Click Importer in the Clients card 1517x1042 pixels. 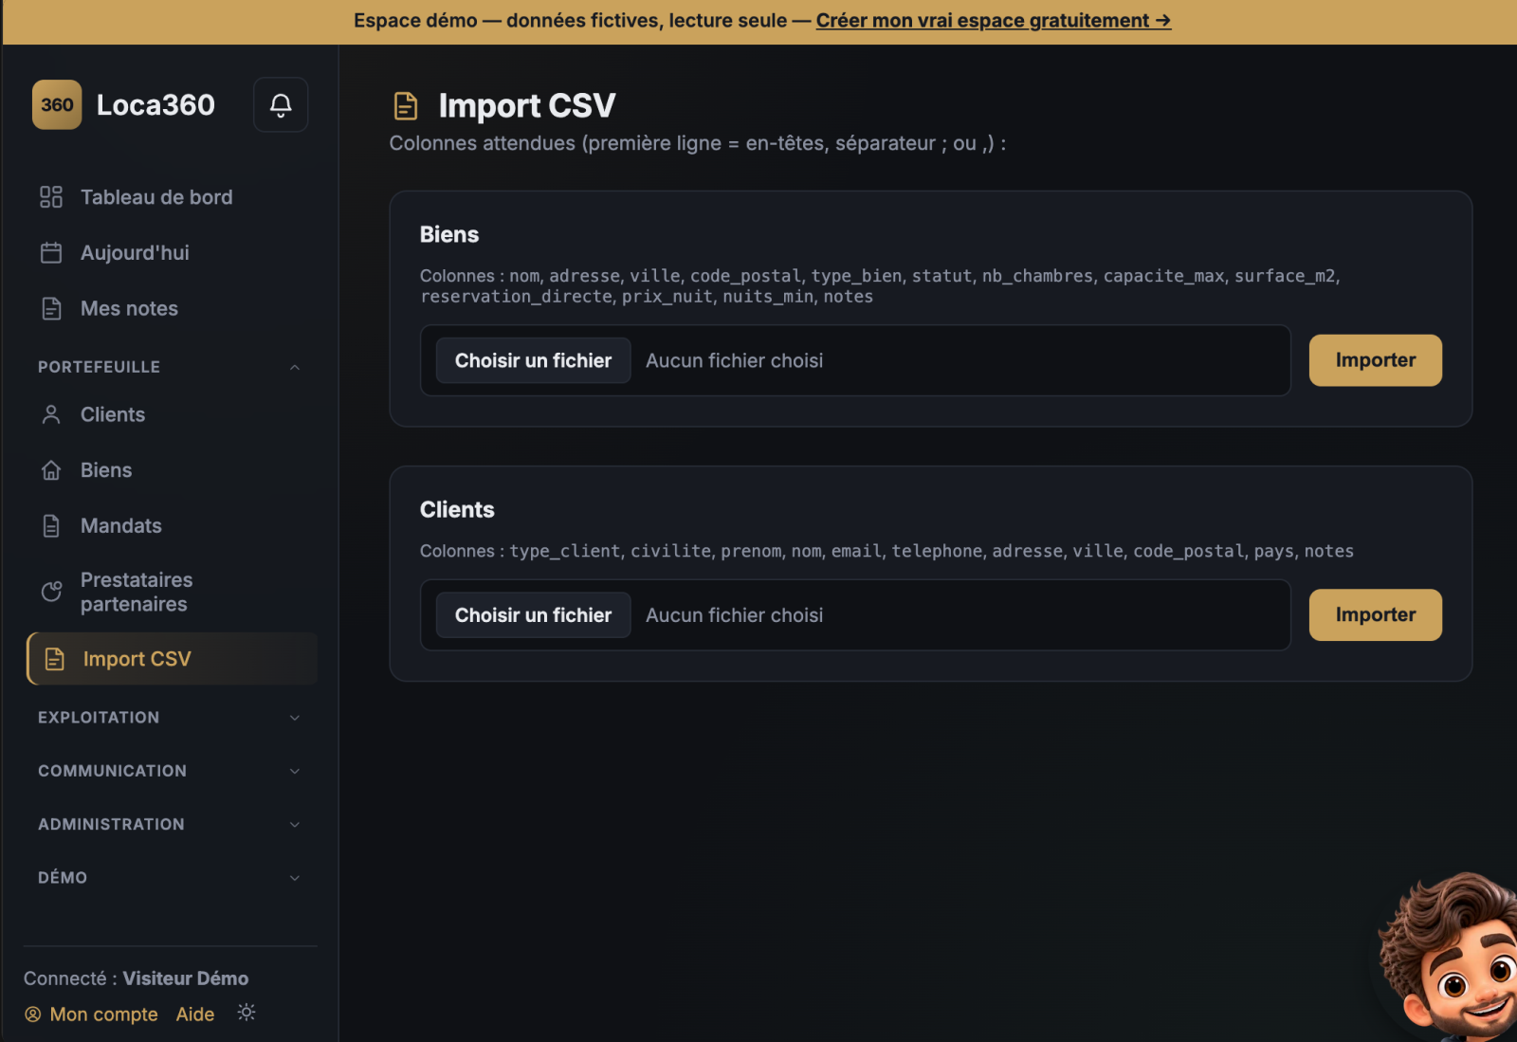(1375, 615)
